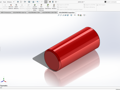This screenshot has height=90, width=120.
Task: Open Hide/Show Items icon
Action: pos(75,15)
